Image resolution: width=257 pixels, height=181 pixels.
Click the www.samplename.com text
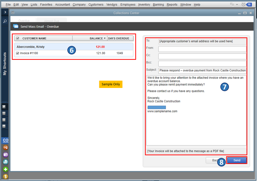pos(162,111)
